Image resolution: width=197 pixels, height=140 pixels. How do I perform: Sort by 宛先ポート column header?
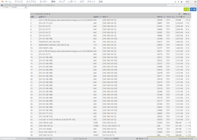pos(161,17)
